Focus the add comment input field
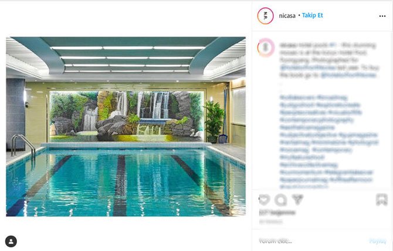 pos(311,241)
